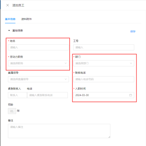146x146 pixels.
Task: Click inside the 备注 textarea
Action: 59,131
